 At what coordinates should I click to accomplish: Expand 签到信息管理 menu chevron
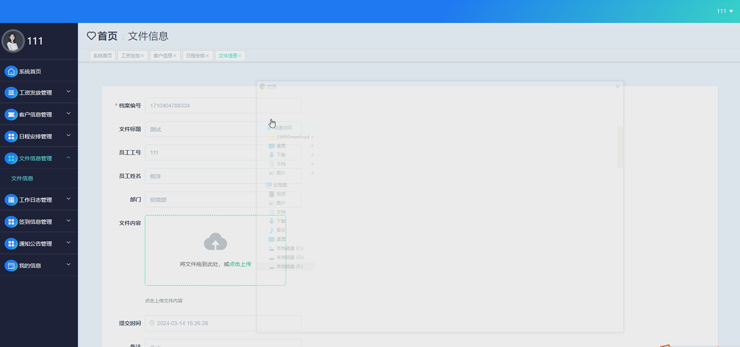pyautogui.click(x=68, y=220)
